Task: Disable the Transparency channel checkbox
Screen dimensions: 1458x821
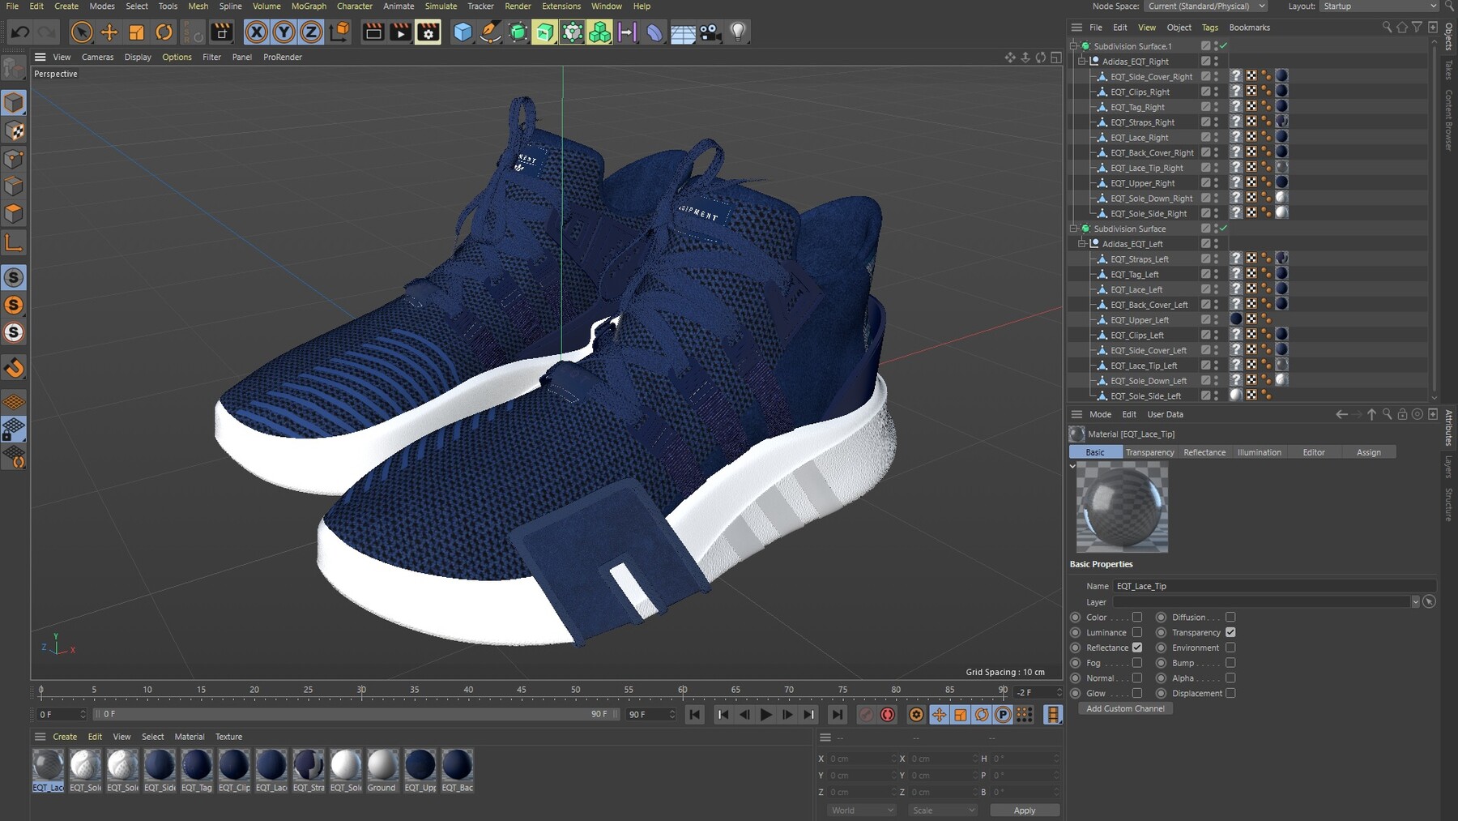Action: coord(1230,633)
